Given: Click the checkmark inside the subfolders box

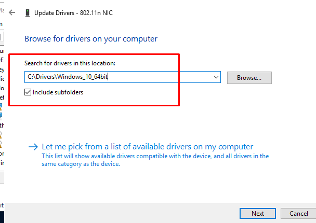Looking at the screenshot, I should coord(28,92).
